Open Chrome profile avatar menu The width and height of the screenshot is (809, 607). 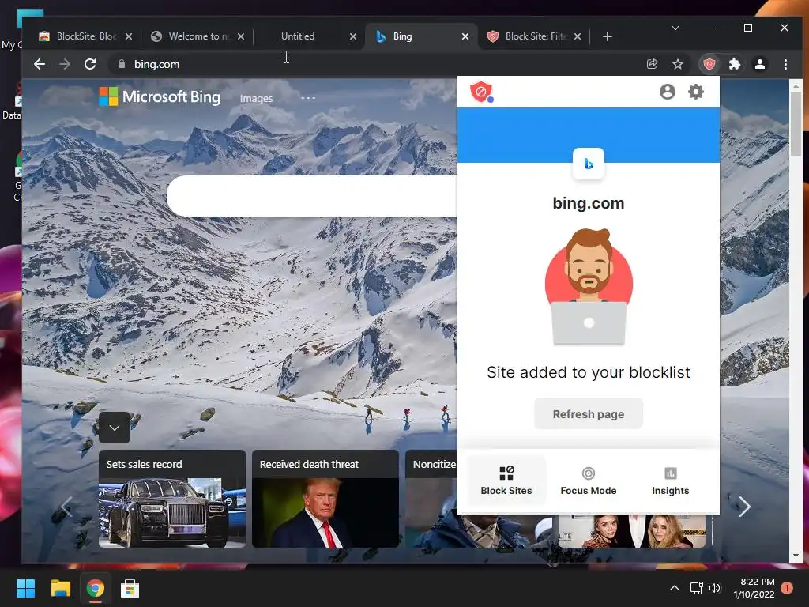coord(759,64)
